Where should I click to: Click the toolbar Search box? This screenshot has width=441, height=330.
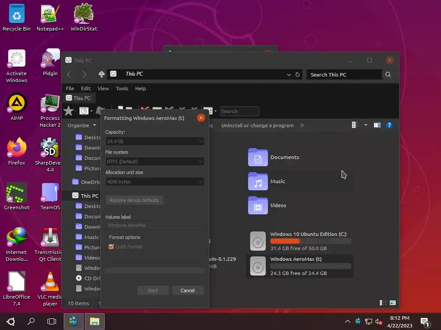coord(239,111)
